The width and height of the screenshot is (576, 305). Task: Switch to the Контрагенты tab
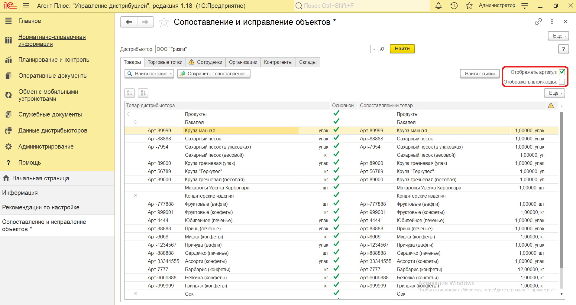278,62
